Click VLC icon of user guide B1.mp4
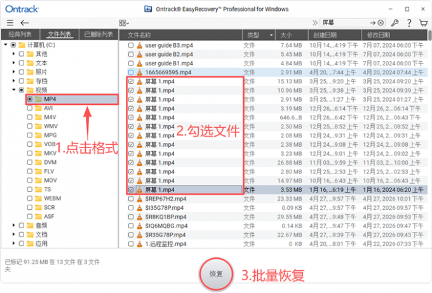 coord(140,63)
